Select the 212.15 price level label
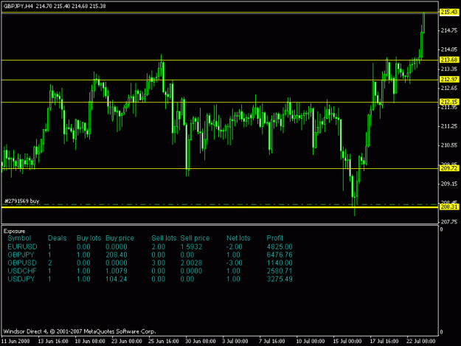Viewport: 461px width, 346px height. pyautogui.click(x=449, y=102)
